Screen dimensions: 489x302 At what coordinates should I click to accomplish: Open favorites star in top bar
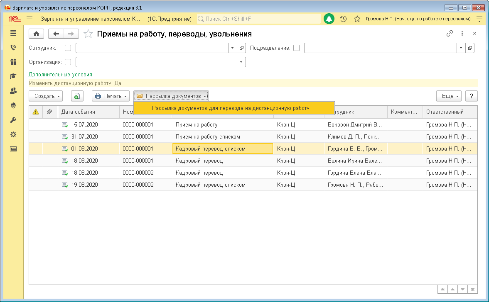[357, 19]
